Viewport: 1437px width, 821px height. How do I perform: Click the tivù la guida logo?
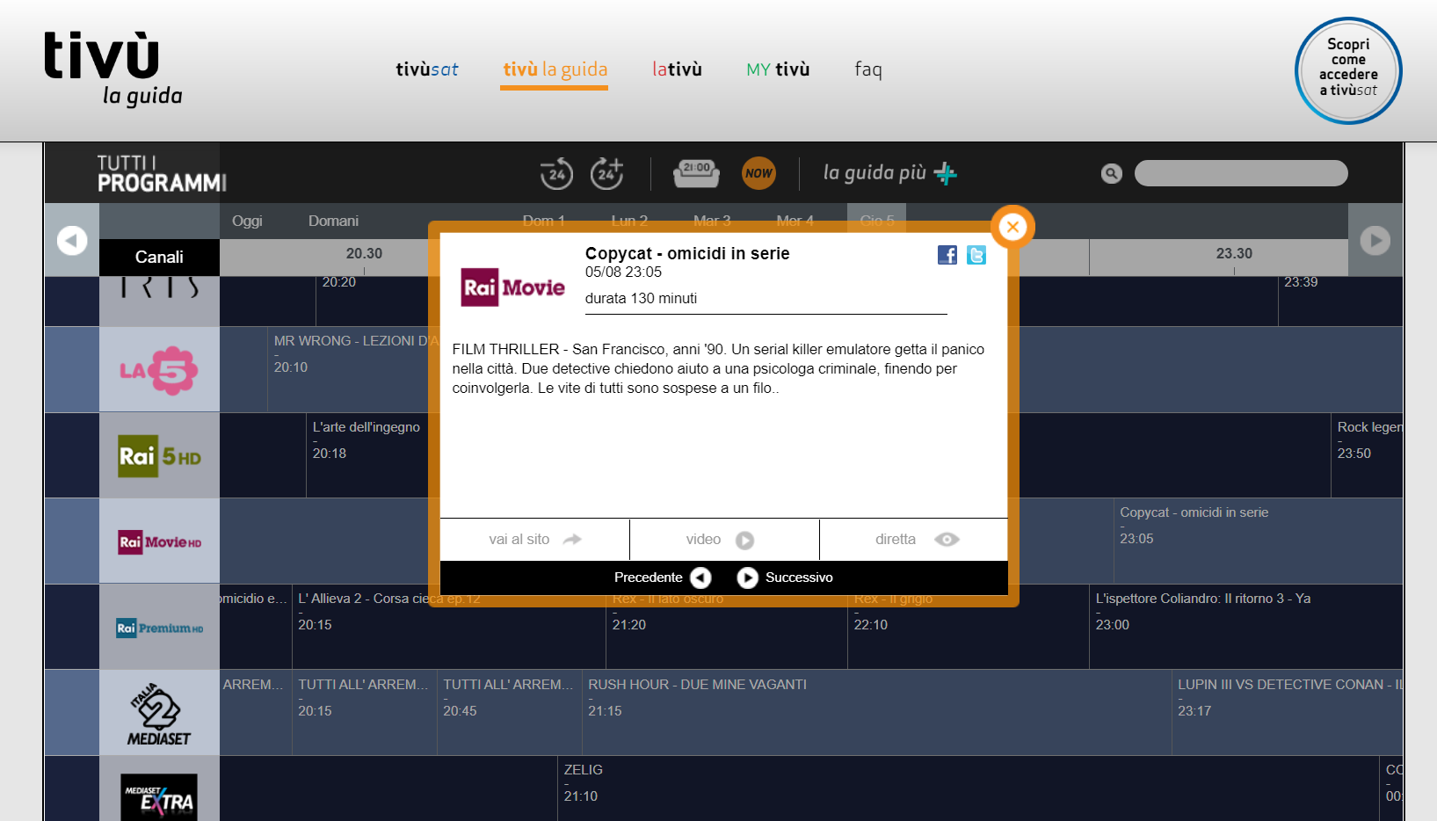point(113,69)
